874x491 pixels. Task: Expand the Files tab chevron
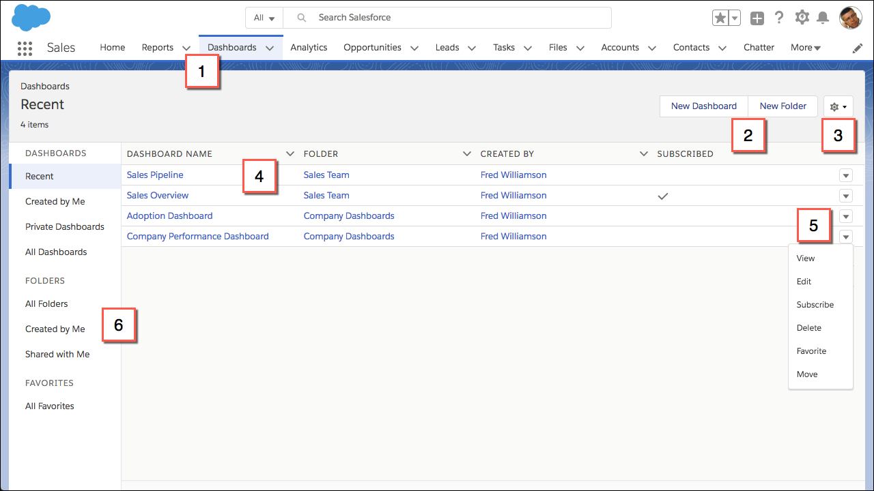pos(580,48)
